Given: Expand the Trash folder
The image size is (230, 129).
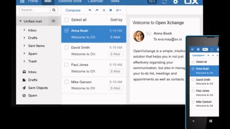Looking at the screenshot, I should 24,61.
